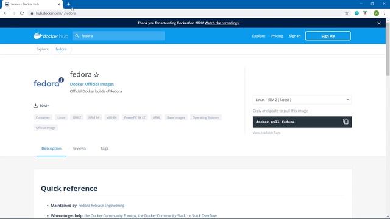Open the Tags tab
The height and width of the screenshot is (219, 390).
(x=104, y=148)
